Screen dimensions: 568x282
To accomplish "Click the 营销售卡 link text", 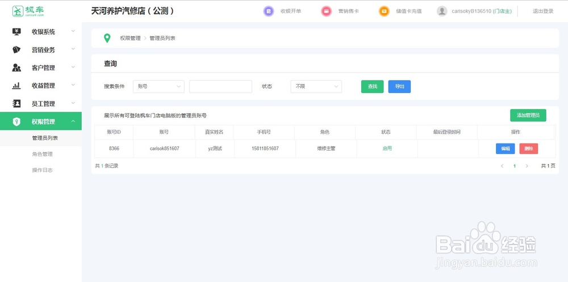I will (349, 11).
